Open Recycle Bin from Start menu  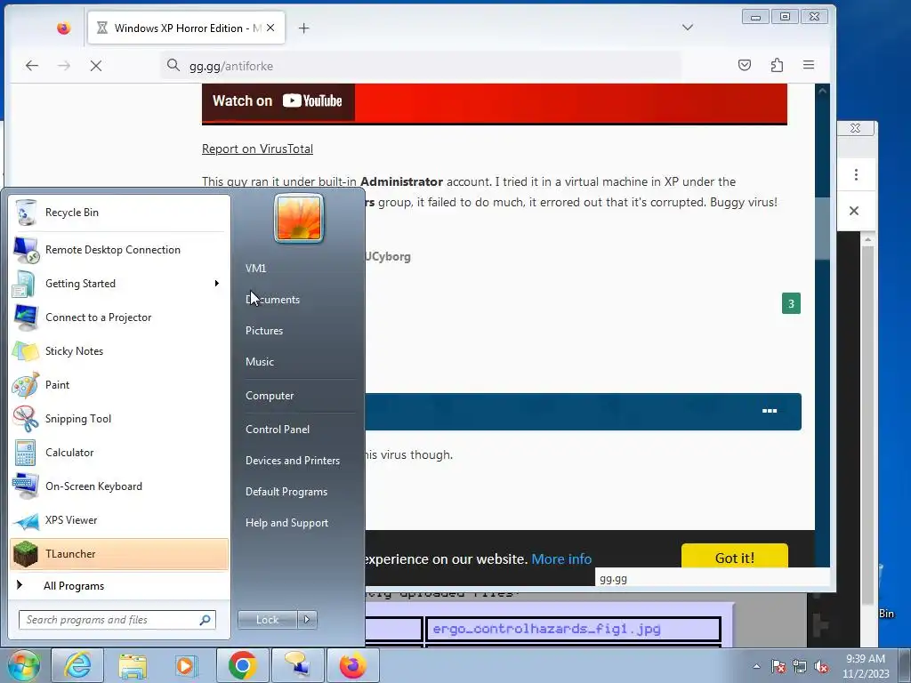119,213
